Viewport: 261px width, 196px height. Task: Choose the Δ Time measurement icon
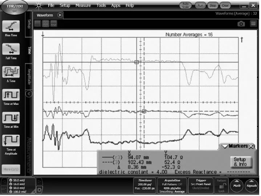[x=11, y=72]
